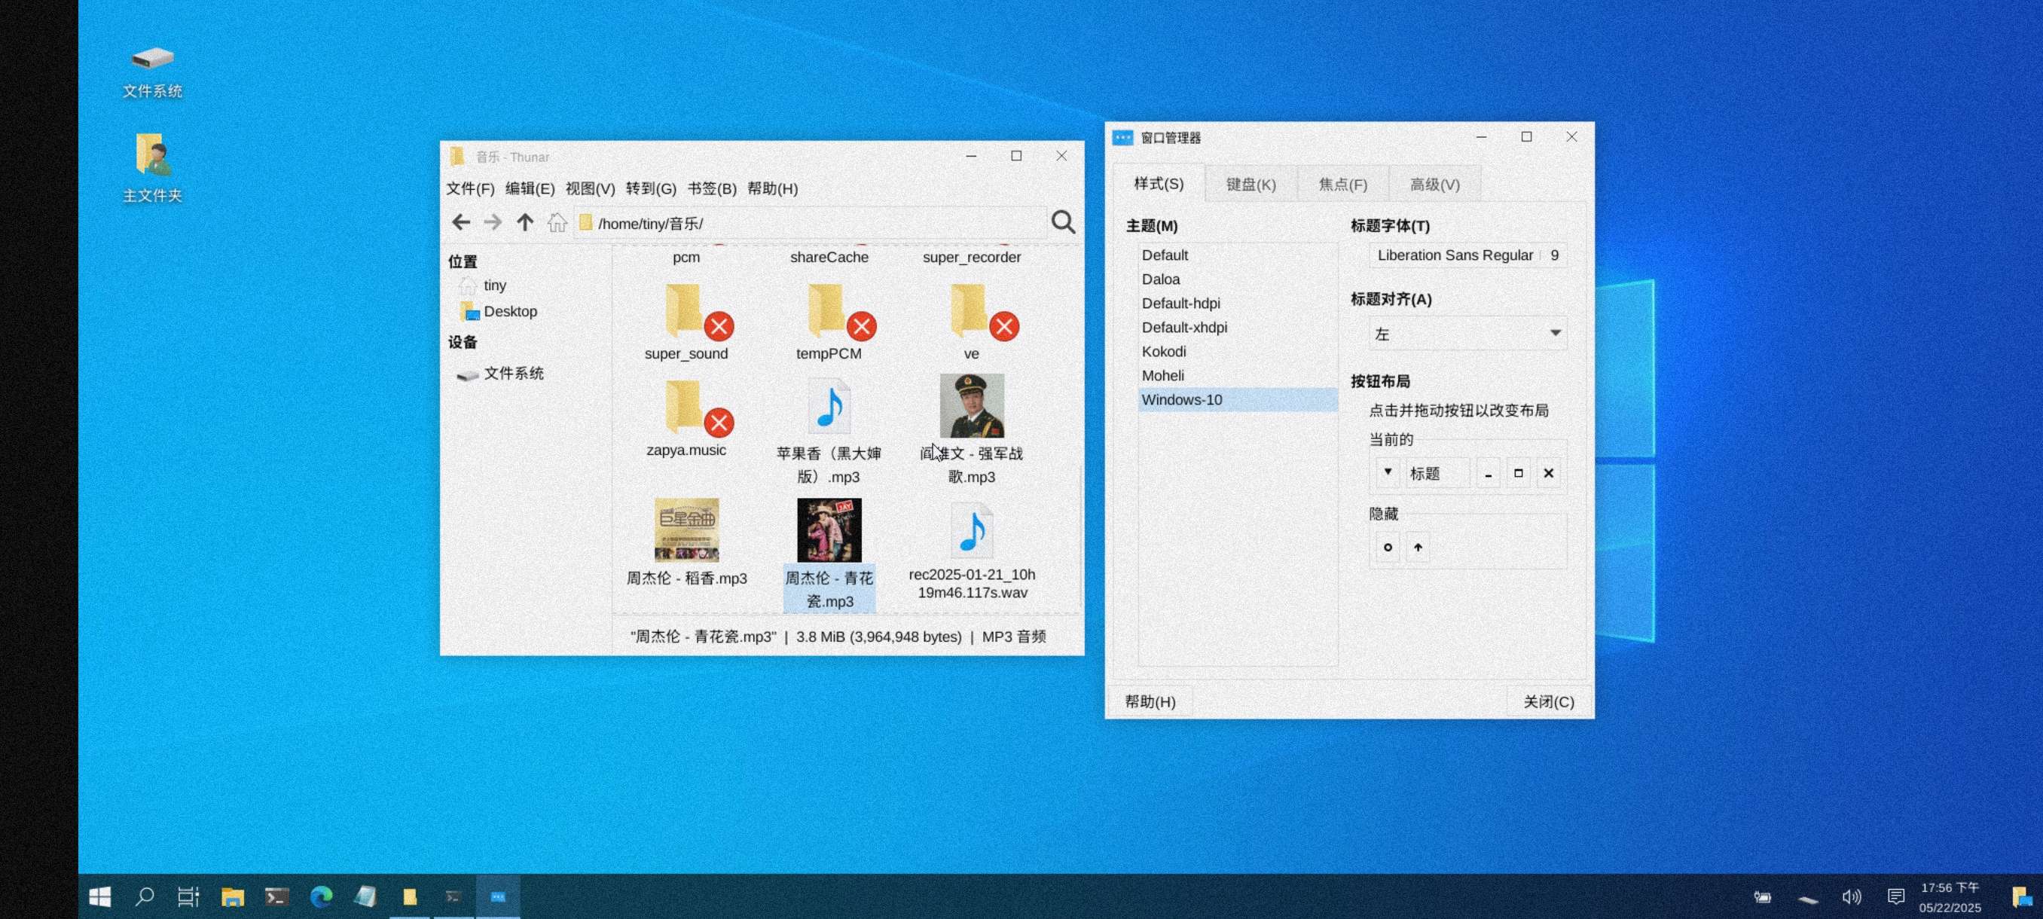Select the Default-hdpi theme
The width and height of the screenshot is (2043, 919).
point(1180,304)
